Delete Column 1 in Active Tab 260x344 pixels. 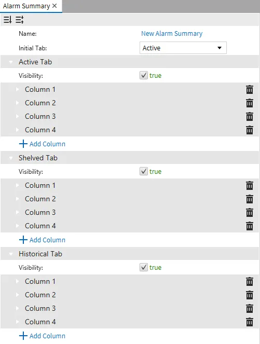(x=250, y=90)
